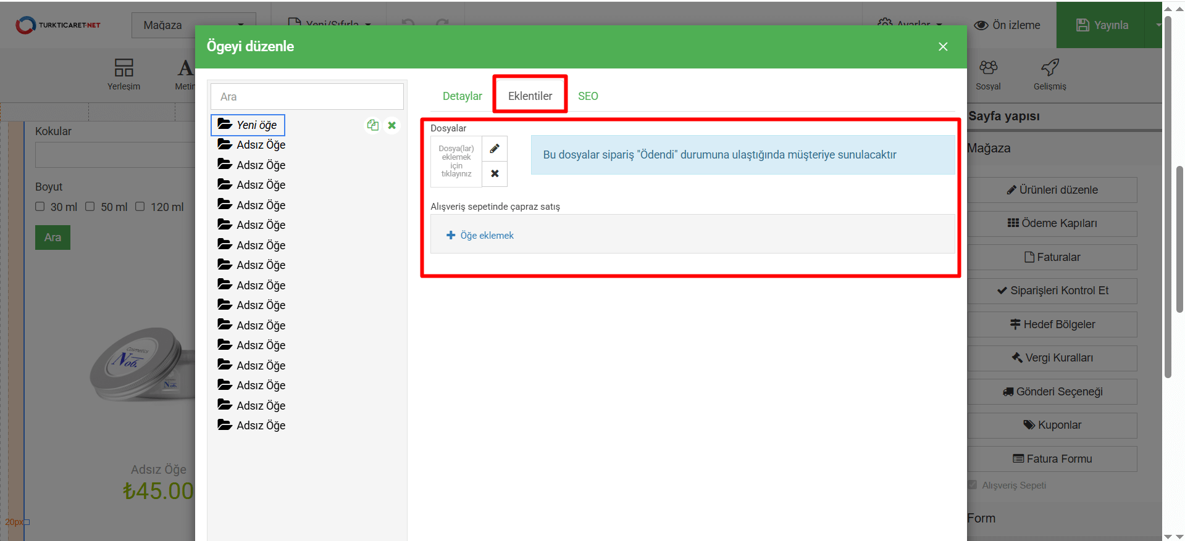This screenshot has width=1185, height=541.
Task: Click the Yayınla publish button
Action: pos(1102,25)
